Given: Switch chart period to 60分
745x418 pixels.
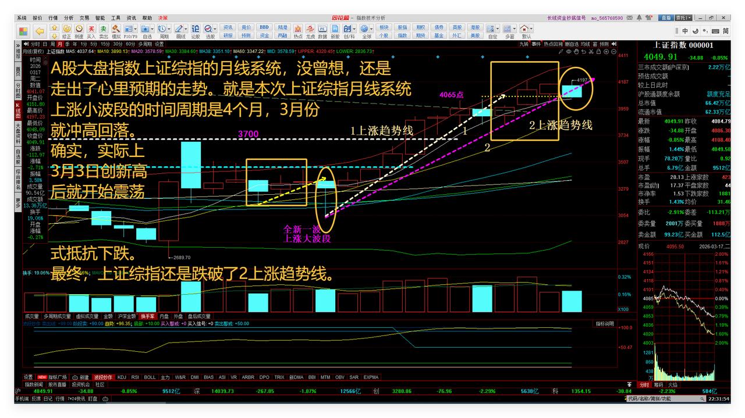Looking at the screenshot, I should [x=130, y=44].
